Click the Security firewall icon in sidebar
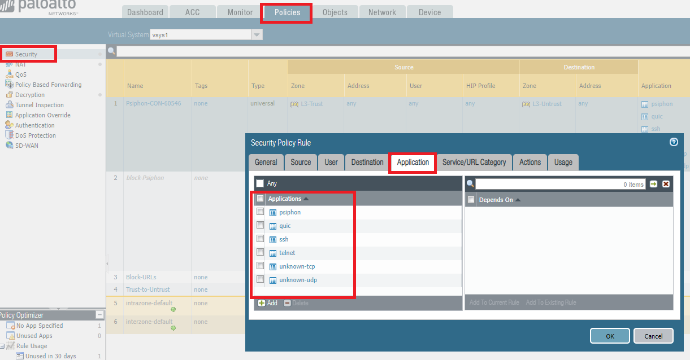 10,54
